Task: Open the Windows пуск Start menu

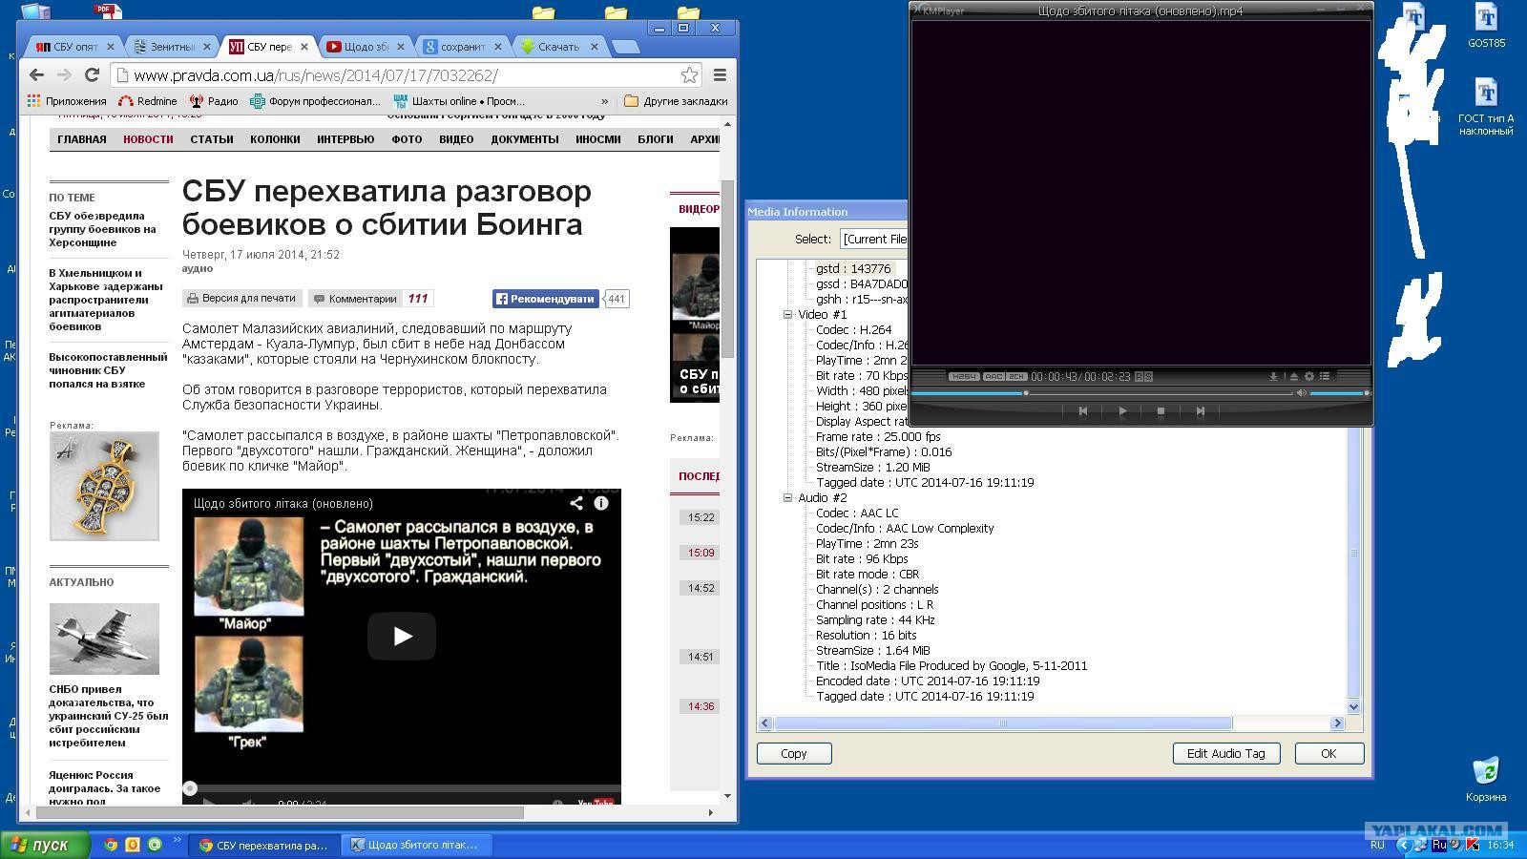Action: pos(46,845)
